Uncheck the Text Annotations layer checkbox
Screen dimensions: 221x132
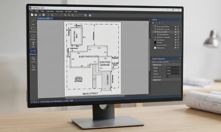coord(155,34)
